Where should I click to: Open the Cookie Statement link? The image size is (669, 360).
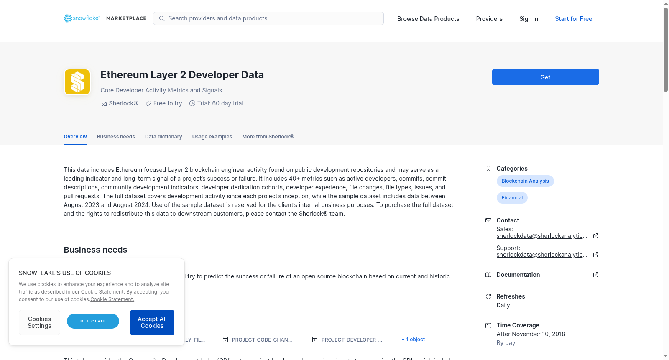point(112,299)
